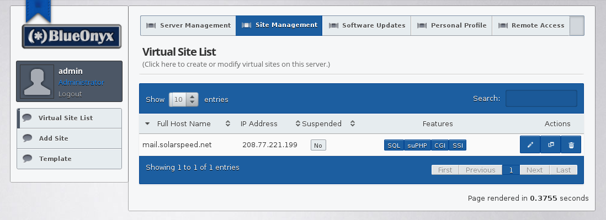This screenshot has width=606, height=220.
Task: Click the IP Address column header
Action: 259,124
